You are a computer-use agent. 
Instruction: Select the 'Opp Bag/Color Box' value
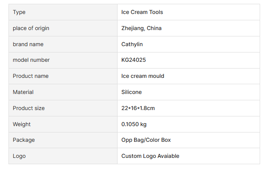[146, 140]
